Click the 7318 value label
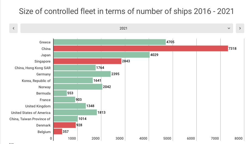This screenshot has width=250, height=144. (x=232, y=49)
